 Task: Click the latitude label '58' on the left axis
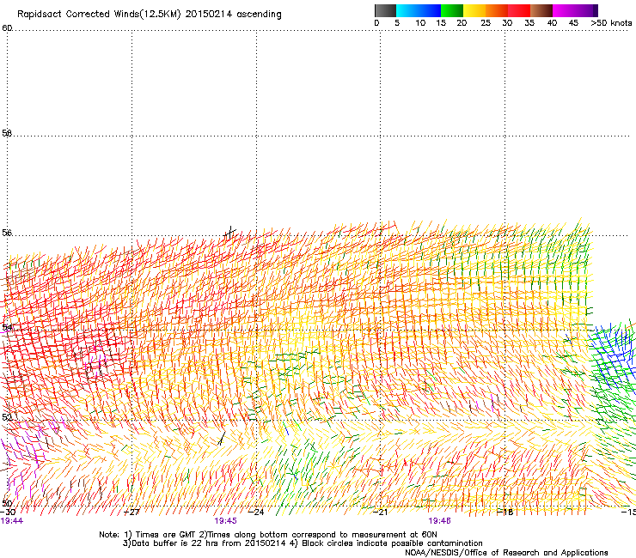(x=7, y=133)
